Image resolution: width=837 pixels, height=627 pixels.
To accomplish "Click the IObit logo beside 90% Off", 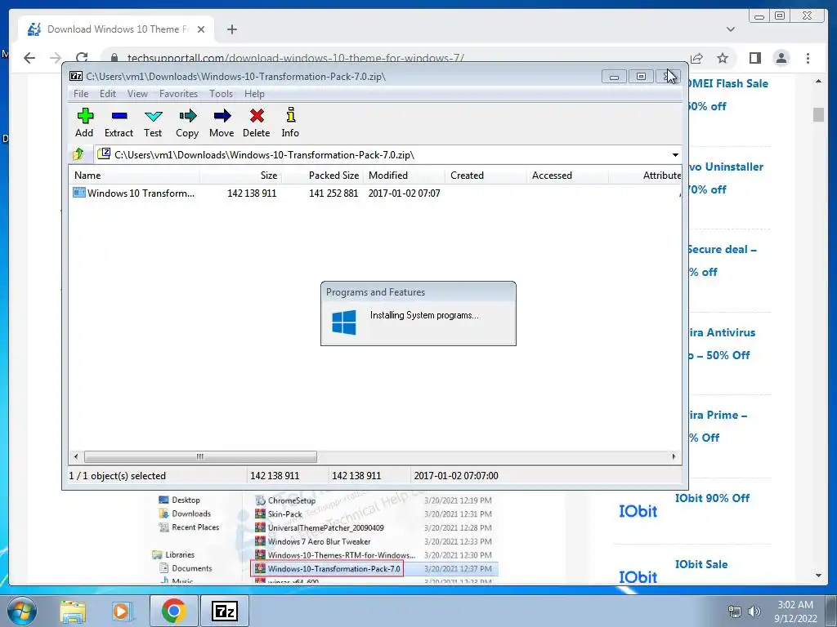I will (x=638, y=511).
